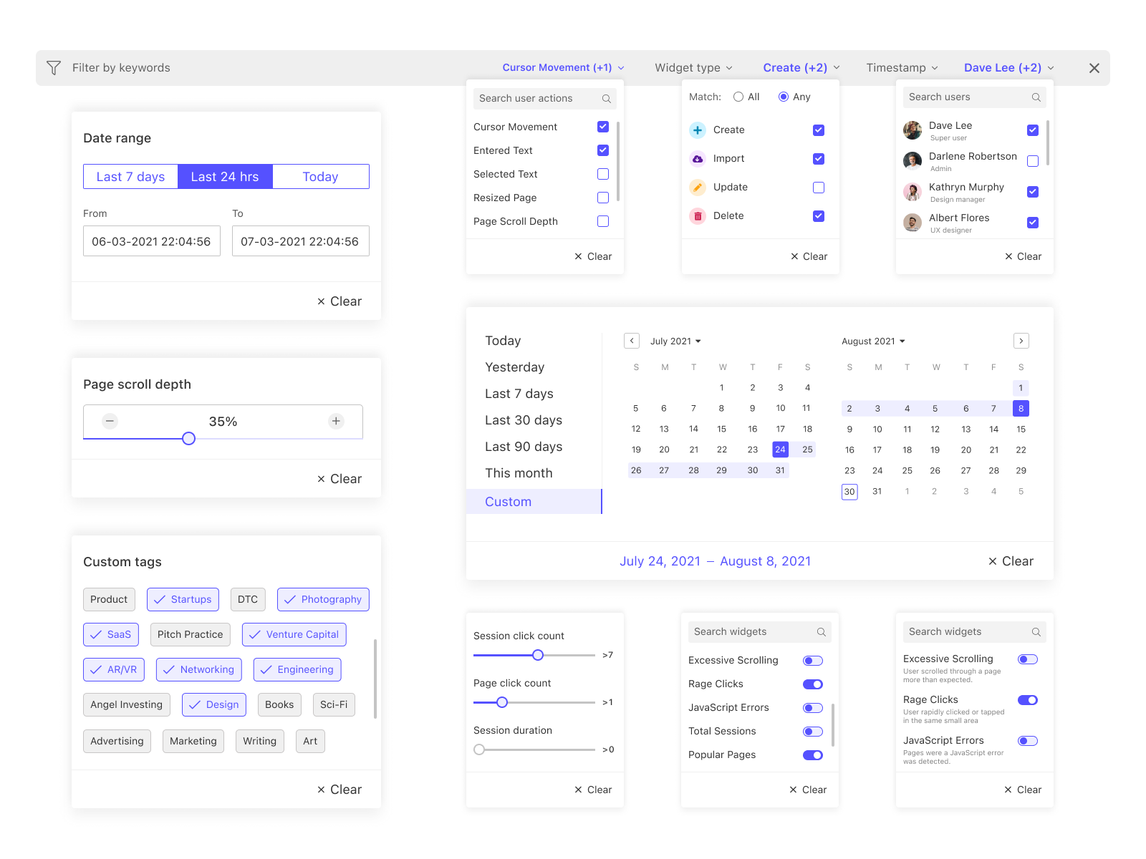Viewport: 1146px width, 859px height.
Task: Select Last 30 days preset
Action: click(x=524, y=420)
